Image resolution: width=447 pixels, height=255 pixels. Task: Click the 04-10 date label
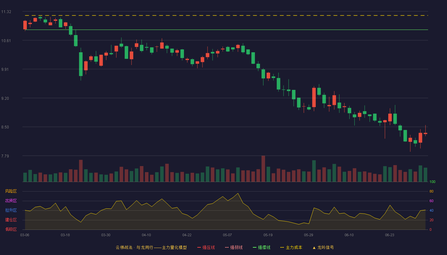146,235
